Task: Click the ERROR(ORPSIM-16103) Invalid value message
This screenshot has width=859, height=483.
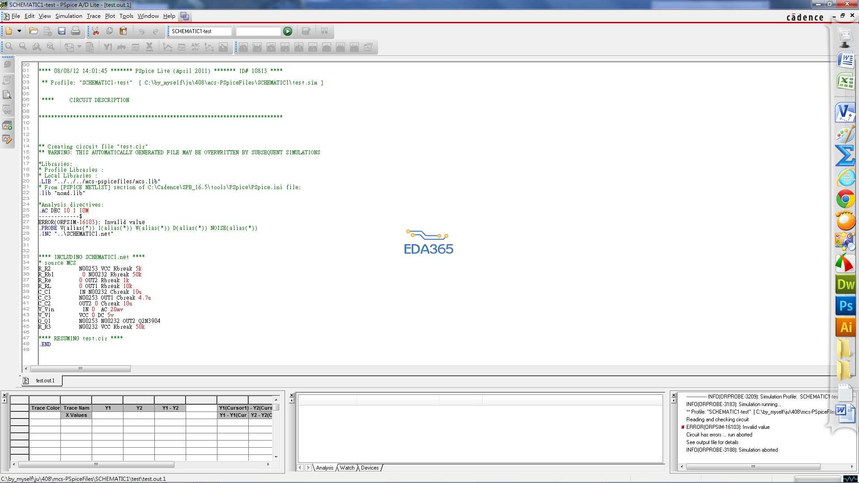Action: coord(727,427)
